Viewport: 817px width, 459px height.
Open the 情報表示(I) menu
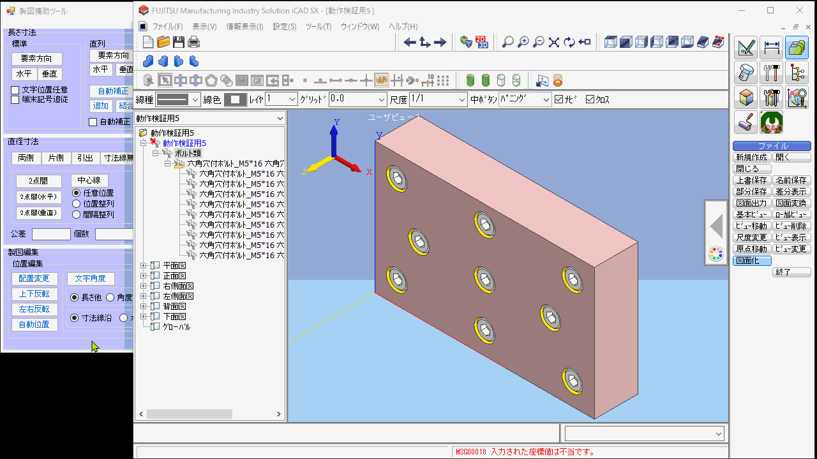click(245, 27)
